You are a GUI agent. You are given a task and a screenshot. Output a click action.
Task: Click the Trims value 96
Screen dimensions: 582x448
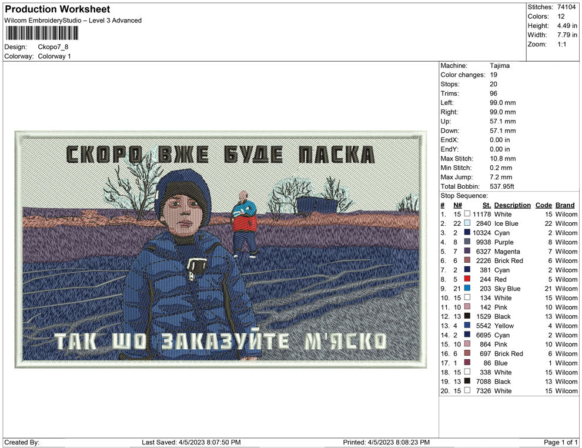coord(493,93)
